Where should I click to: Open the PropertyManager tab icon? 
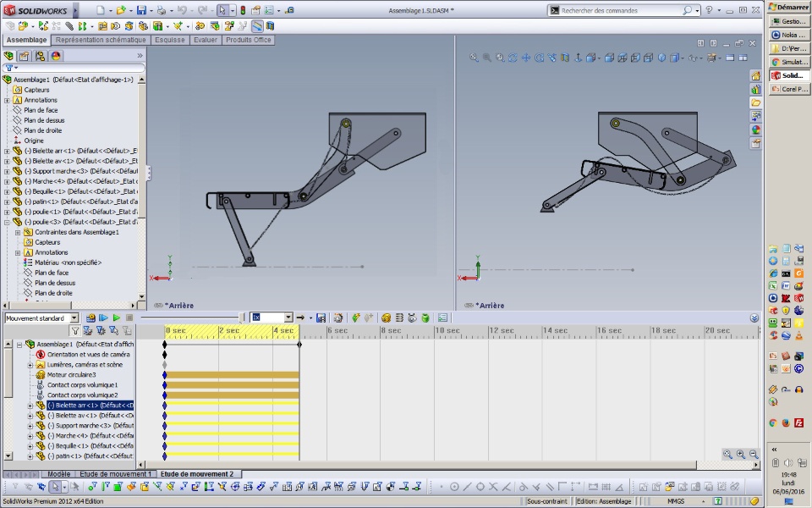(25, 56)
